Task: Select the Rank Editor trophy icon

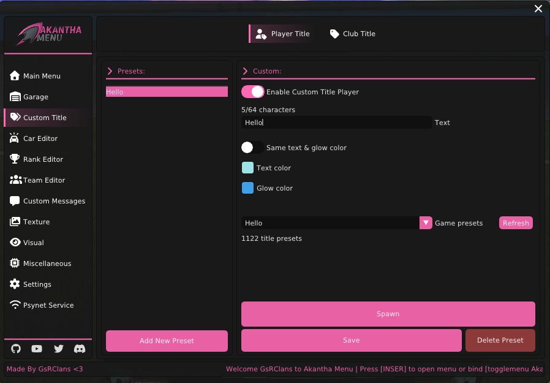Action: click(15, 159)
